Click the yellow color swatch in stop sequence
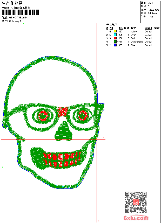Viewport: 161px width, 223px height. pyautogui.click(x=115, y=31)
